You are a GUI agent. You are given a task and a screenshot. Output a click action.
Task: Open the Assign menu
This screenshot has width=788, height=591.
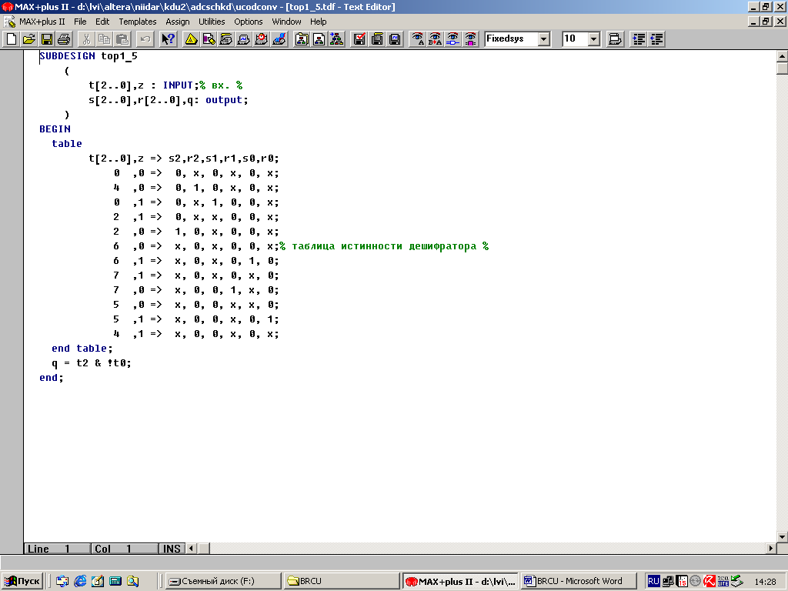click(x=178, y=22)
